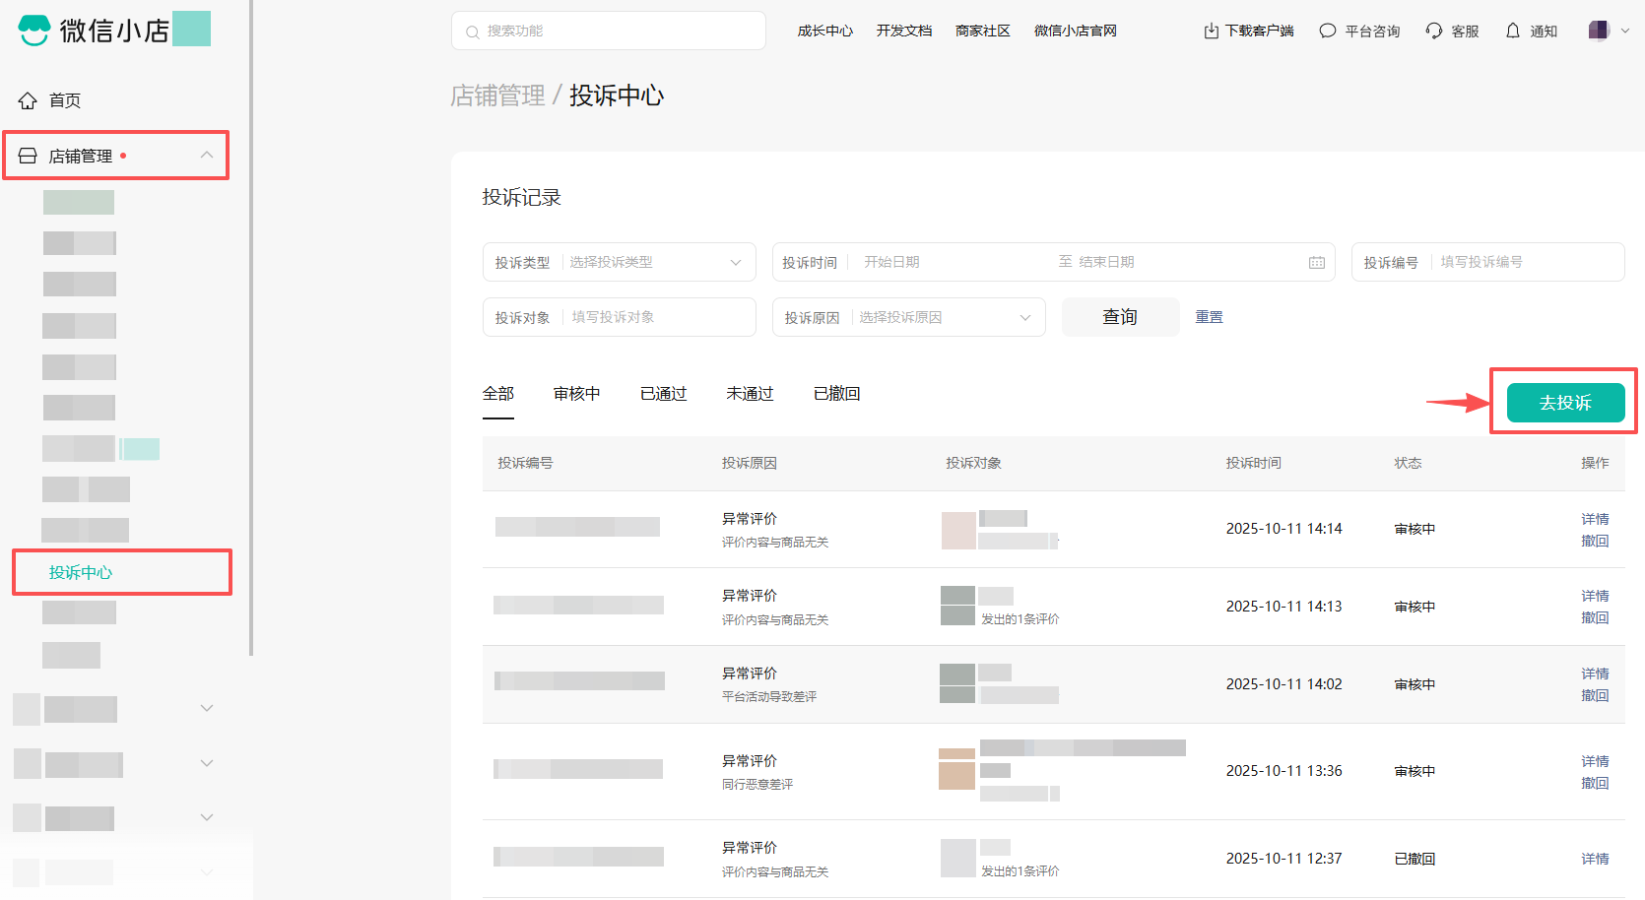Click the 客服 headset icon

click(x=1434, y=32)
